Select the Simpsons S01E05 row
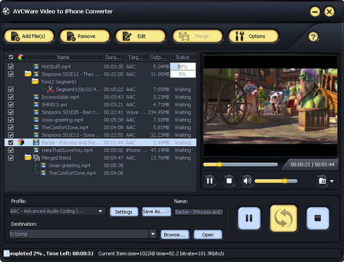 coord(100,112)
